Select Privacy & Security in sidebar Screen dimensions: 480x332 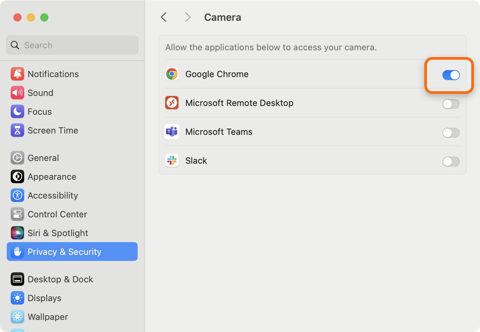coord(72,252)
